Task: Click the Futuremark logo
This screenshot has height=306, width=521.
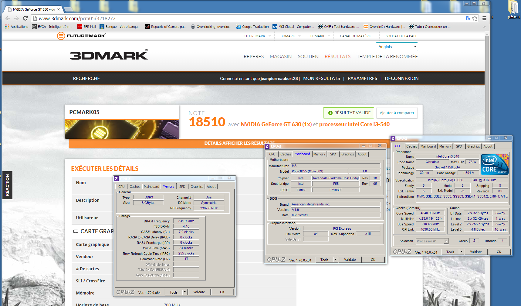Action: [82, 36]
